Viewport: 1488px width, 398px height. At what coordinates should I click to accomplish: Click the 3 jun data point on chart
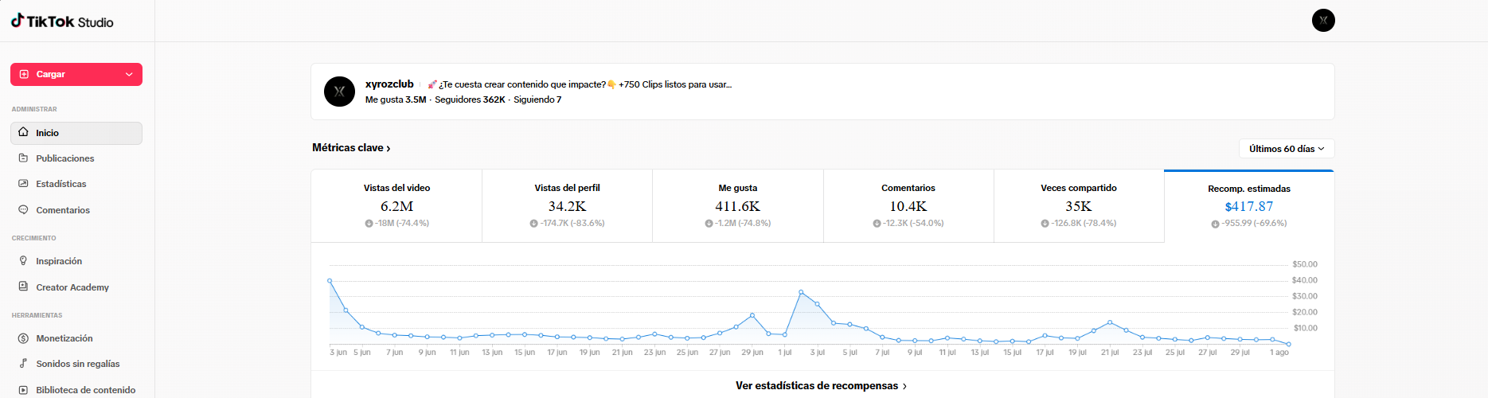(330, 280)
